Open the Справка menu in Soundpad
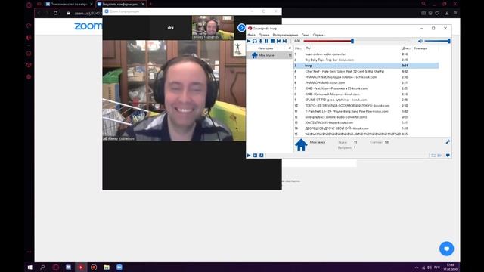Screen dimensions: 484x272 pyautogui.click(x=318, y=35)
